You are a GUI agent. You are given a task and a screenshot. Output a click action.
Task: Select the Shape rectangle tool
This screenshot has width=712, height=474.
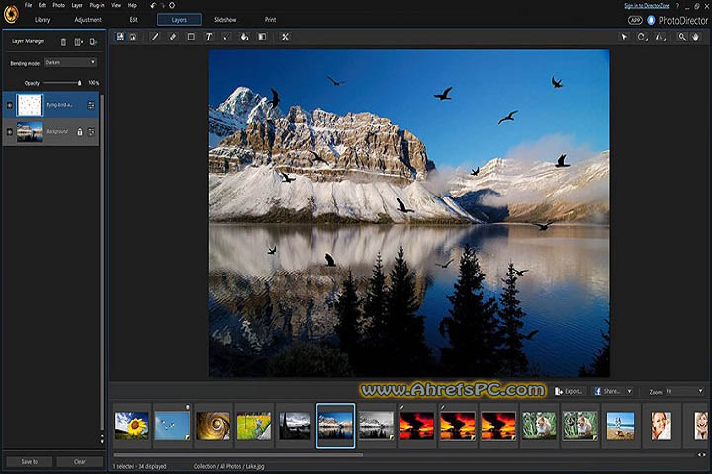tap(191, 37)
